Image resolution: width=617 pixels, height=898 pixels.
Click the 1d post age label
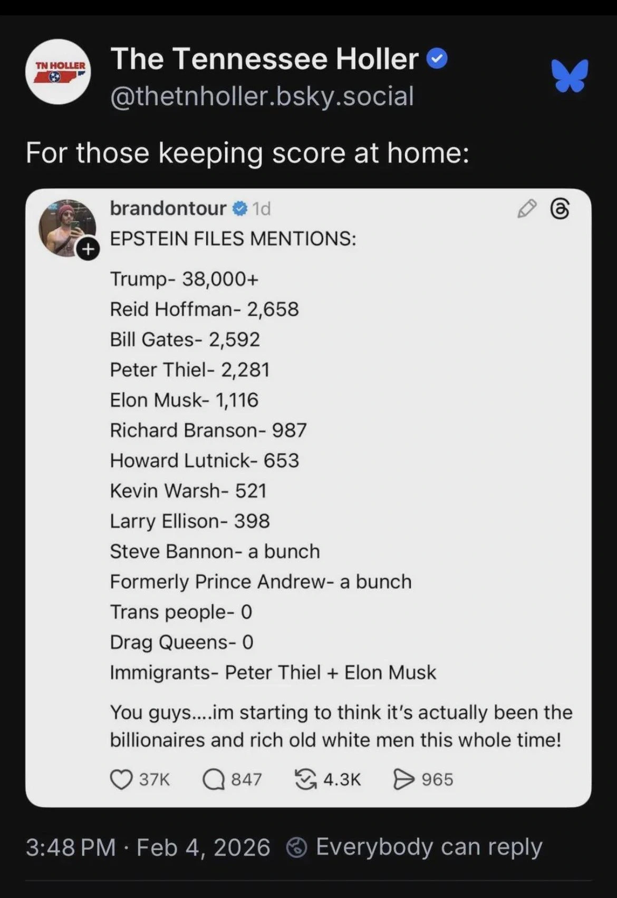point(262,209)
